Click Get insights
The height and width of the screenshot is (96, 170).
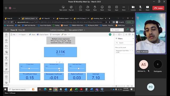tap(55, 34)
